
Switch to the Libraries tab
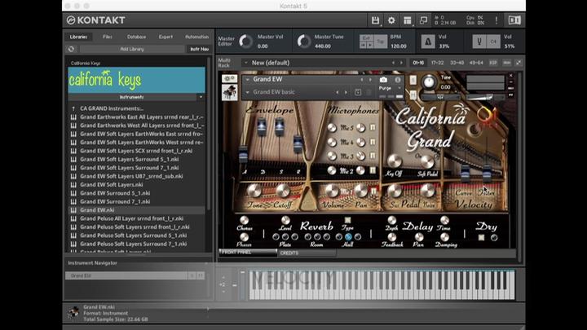click(x=78, y=37)
